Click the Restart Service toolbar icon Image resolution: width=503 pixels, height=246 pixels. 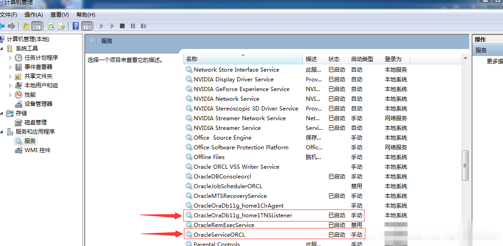(144, 26)
